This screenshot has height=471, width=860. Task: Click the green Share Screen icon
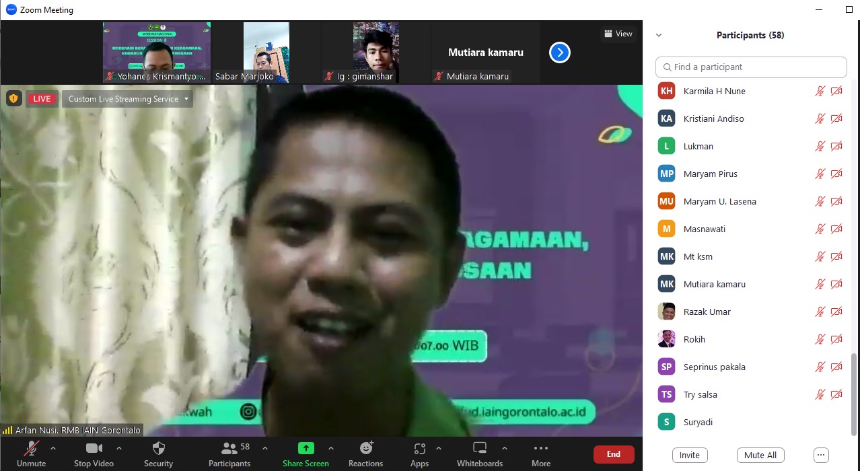coord(306,449)
